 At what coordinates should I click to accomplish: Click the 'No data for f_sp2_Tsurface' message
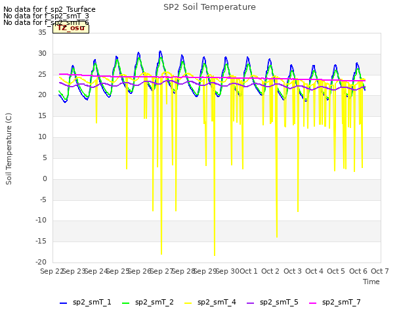coord(49,9)
